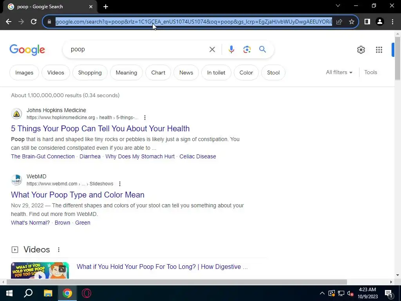Show hidden system tray icons chevron
This screenshot has width=401, height=301.
point(322,293)
